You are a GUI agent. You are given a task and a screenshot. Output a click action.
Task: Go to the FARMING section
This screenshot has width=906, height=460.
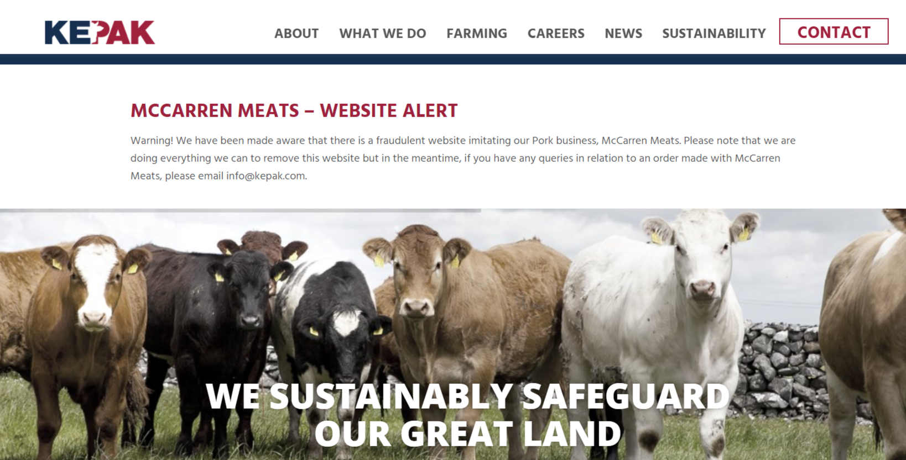[477, 34]
